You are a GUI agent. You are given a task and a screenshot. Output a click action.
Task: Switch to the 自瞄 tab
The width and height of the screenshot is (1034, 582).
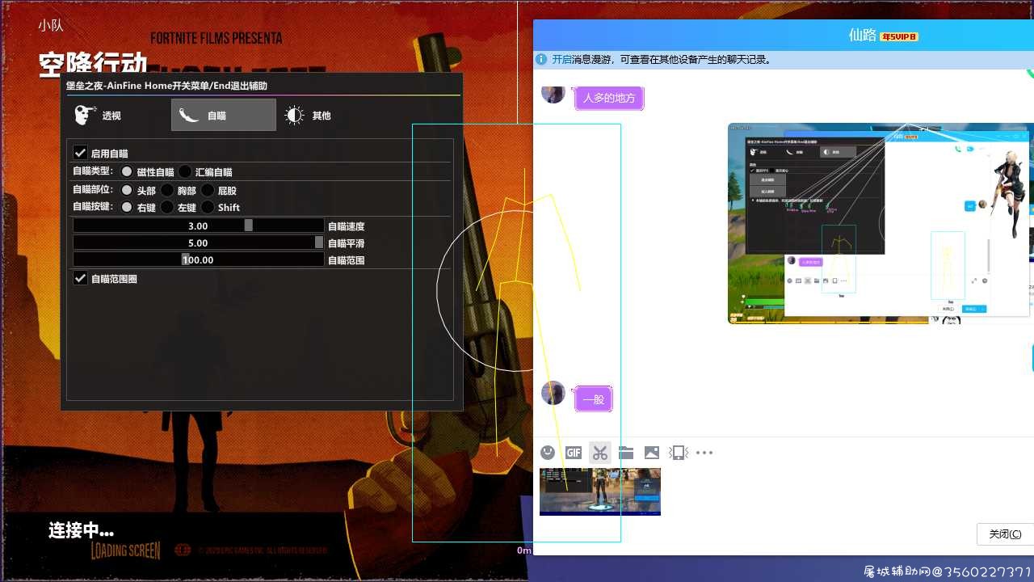(224, 116)
